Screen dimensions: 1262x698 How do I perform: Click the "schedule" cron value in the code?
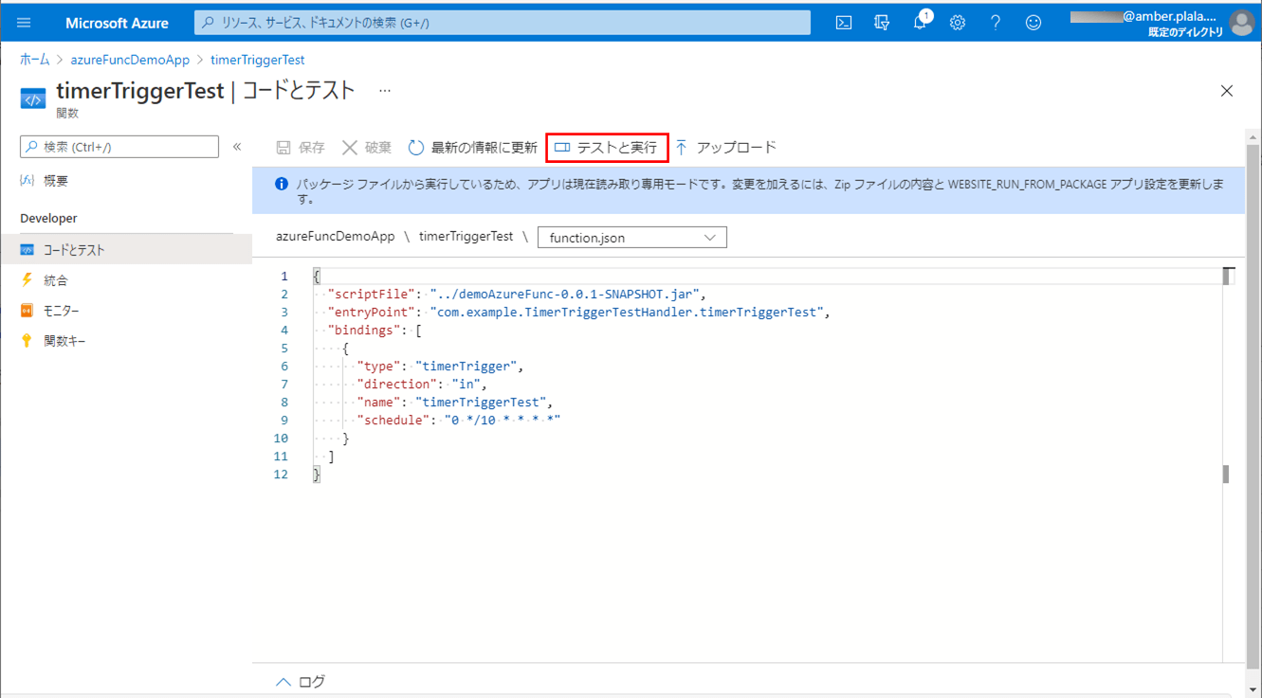point(503,421)
